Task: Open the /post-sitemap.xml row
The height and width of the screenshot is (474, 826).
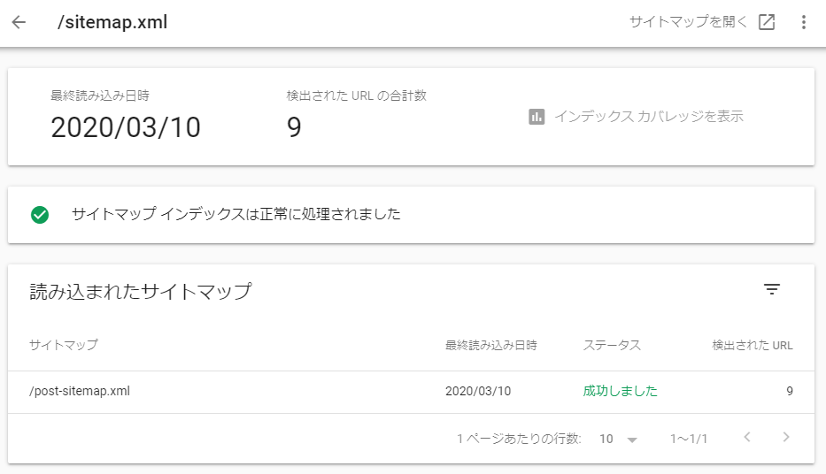Action: (411, 392)
